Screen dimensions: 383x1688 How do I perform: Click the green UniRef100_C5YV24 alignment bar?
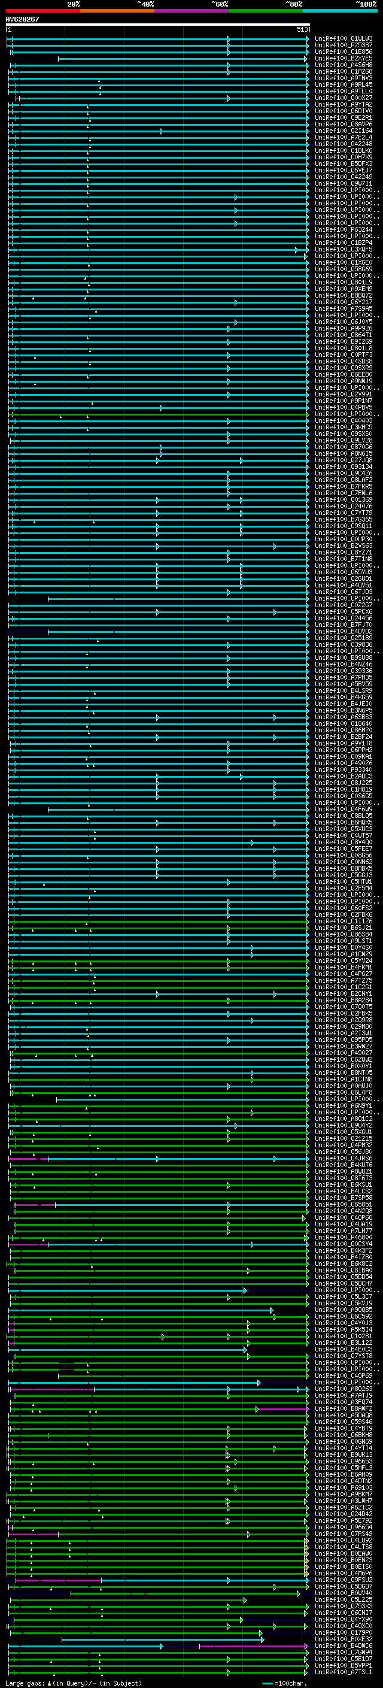point(158,961)
